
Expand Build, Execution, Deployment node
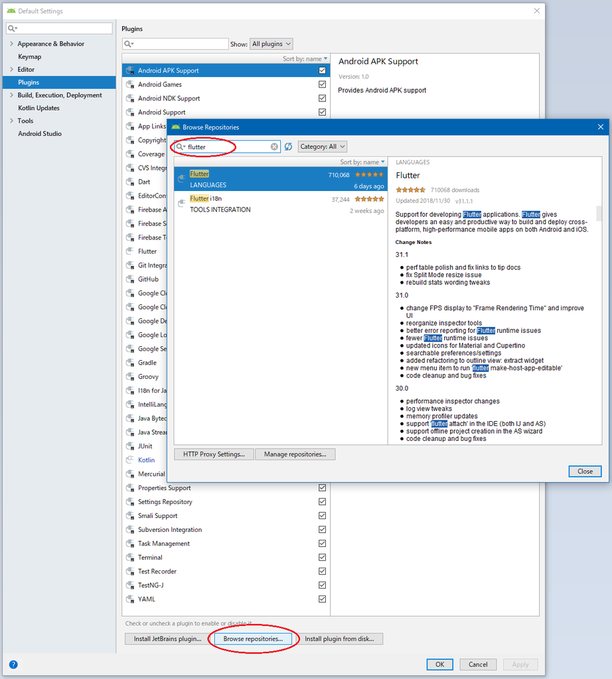click(x=12, y=95)
